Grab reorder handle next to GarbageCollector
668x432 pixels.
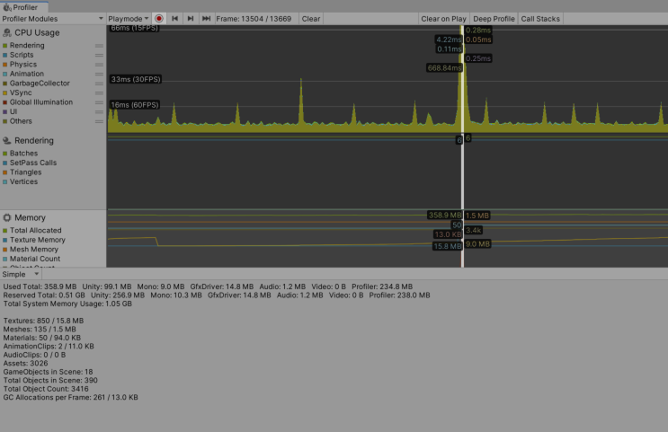coord(99,84)
